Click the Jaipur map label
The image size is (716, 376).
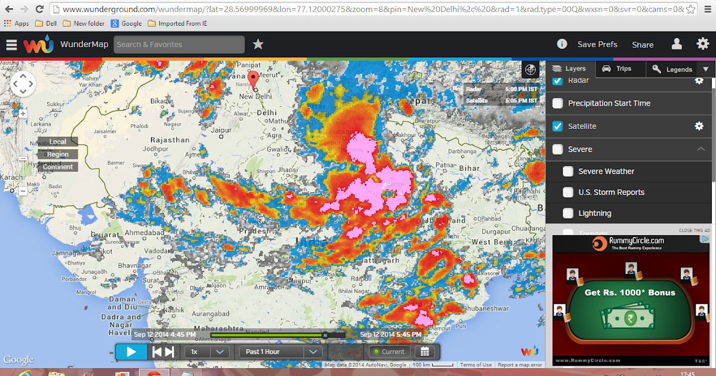click(221, 130)
